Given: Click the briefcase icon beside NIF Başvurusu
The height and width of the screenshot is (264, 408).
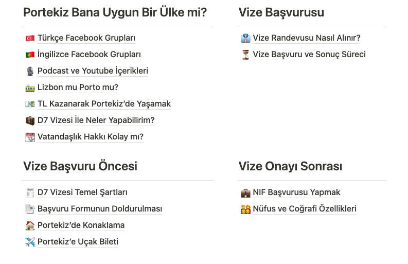Looking at the screenshot, I should coord(245,192).
